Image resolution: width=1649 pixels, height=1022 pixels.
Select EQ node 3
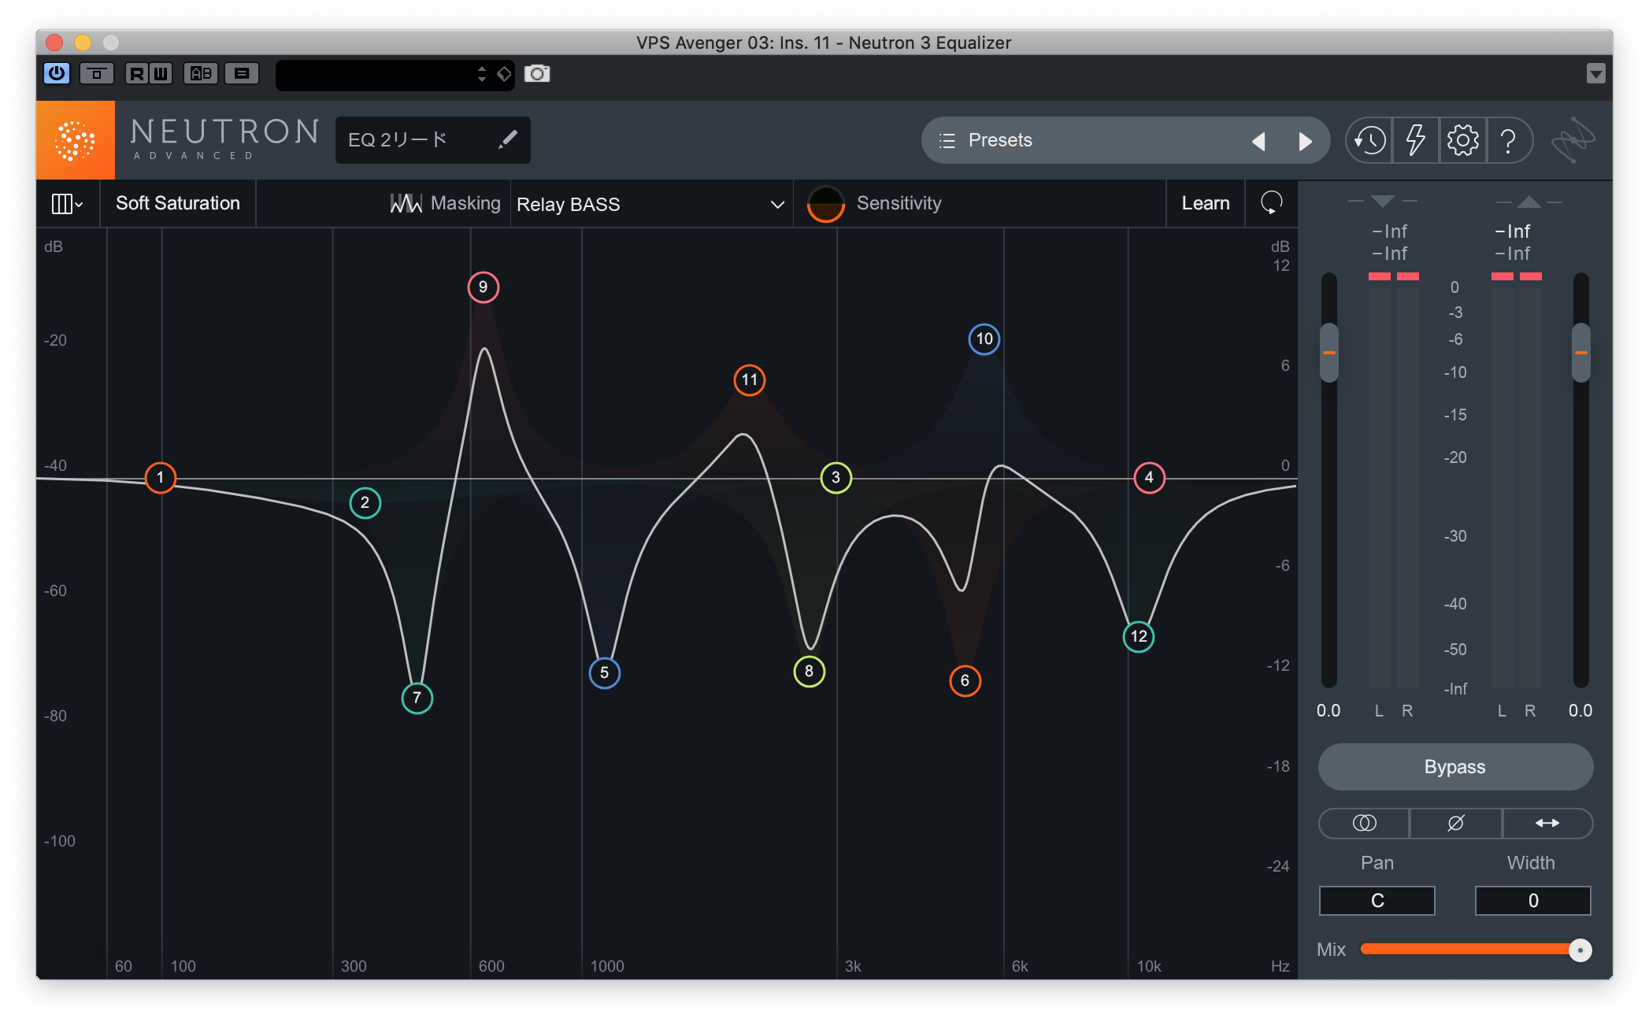click(836, 477)
